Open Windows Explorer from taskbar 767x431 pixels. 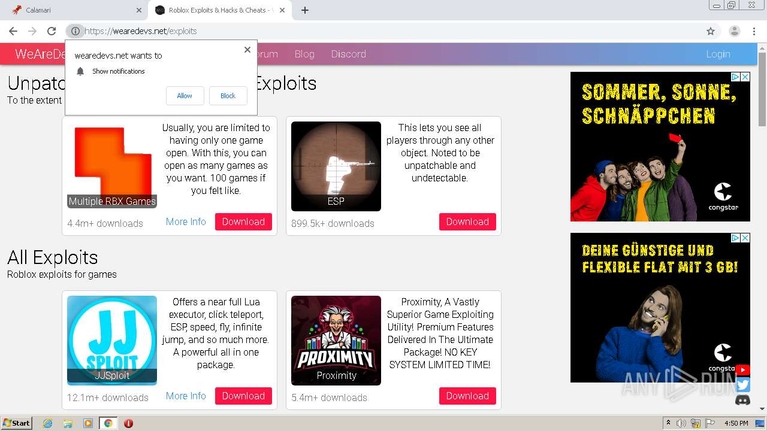[68, 423]
